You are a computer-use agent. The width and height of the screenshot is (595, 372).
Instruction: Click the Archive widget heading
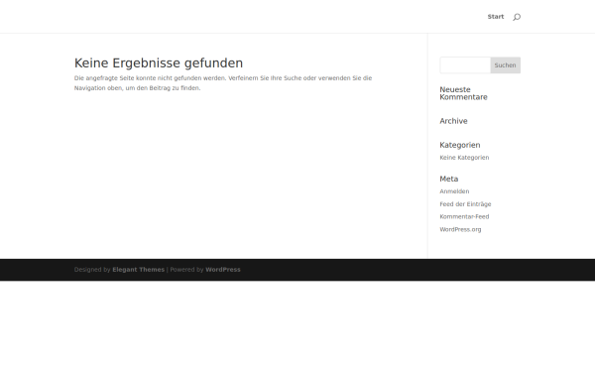453,121
